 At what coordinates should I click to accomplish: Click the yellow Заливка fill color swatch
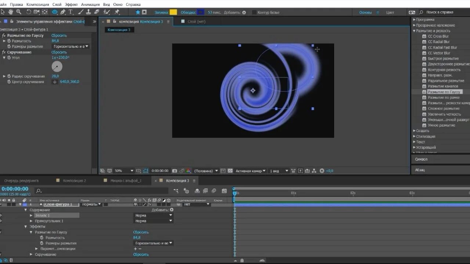(x=173, y=12)
